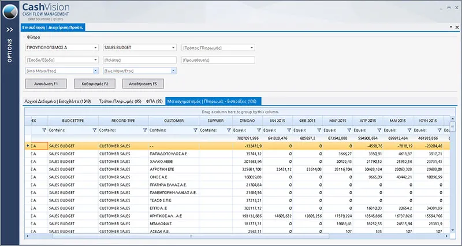Select the Επισκόπηση | Διαχείριση Προϋπ. tab

(x=53, y=27)
